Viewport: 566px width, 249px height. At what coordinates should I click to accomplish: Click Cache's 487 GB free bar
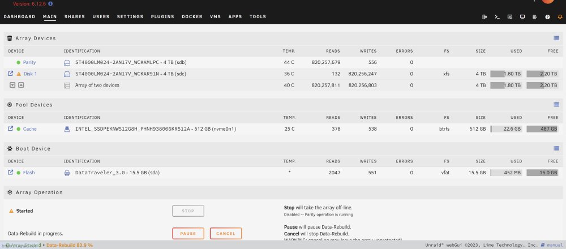542,129
